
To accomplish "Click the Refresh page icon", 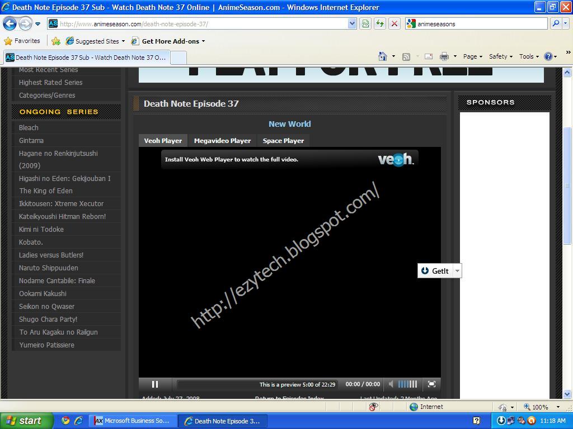I will point(380,24).
